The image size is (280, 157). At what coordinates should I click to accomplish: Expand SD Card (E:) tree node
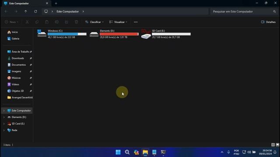[x=4, y=124]
